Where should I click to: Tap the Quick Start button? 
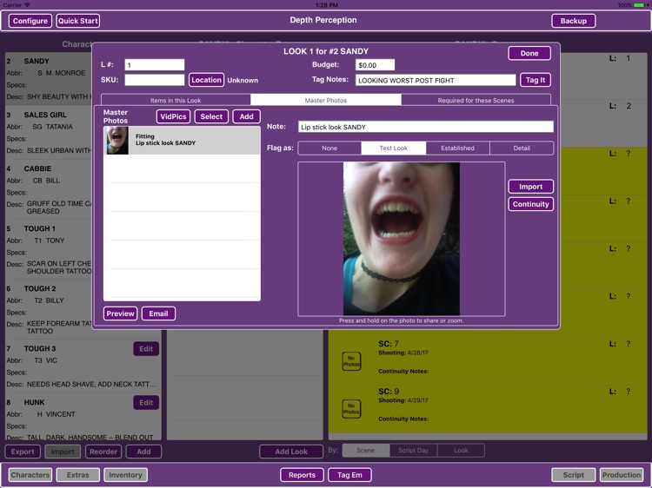tap(77, 21)
